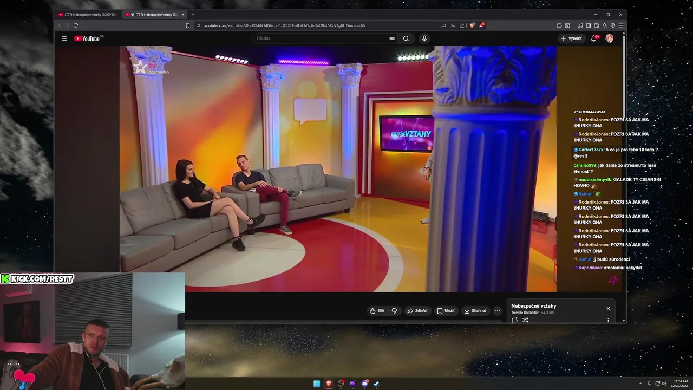Open the on-screen keyboard in search bar
This screenshot has height=390, width=693.
coord(392,38)
